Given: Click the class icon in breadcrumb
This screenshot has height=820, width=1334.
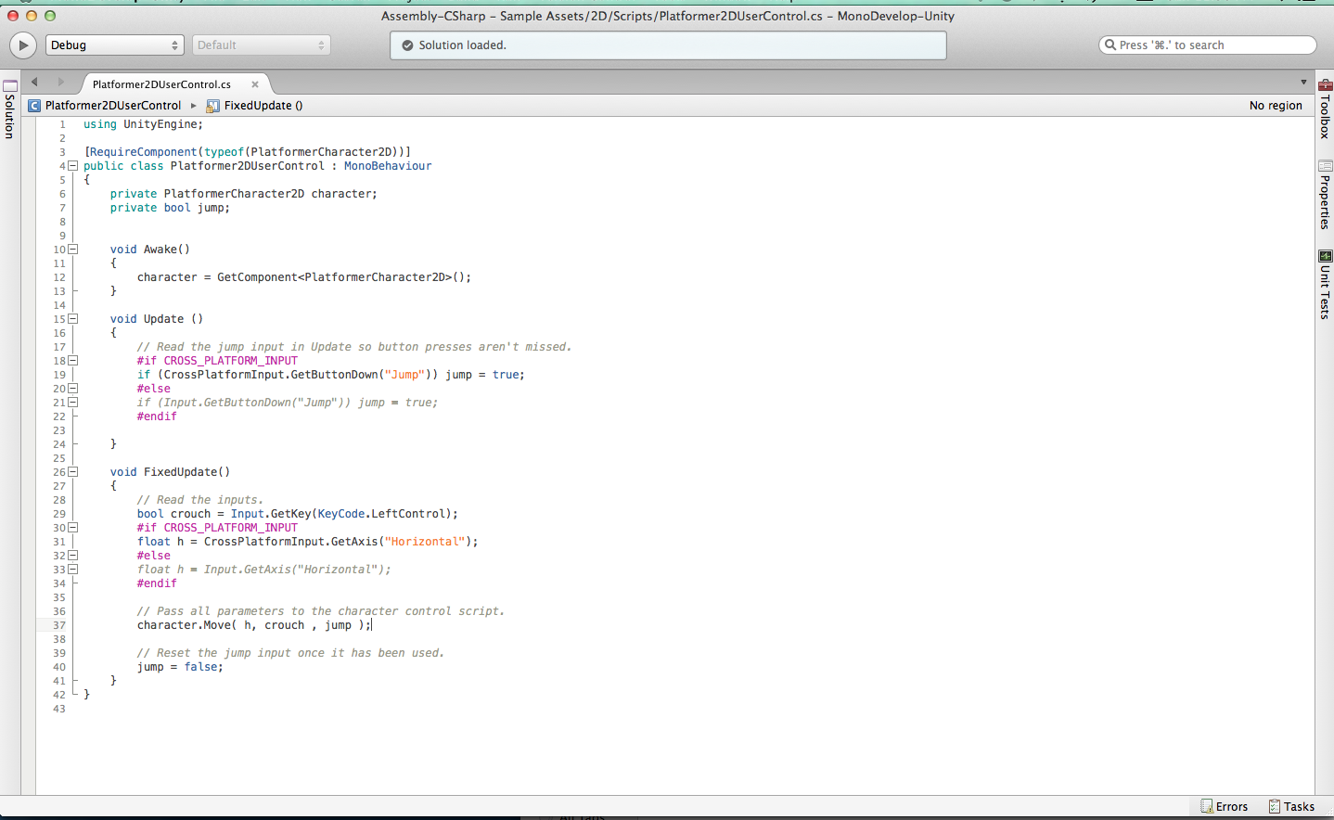Looking at the screenshot, I should (34, 106).
